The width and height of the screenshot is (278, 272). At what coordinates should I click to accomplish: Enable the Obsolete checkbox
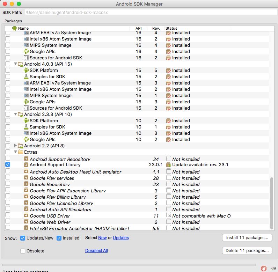click(x=22, y=251)
